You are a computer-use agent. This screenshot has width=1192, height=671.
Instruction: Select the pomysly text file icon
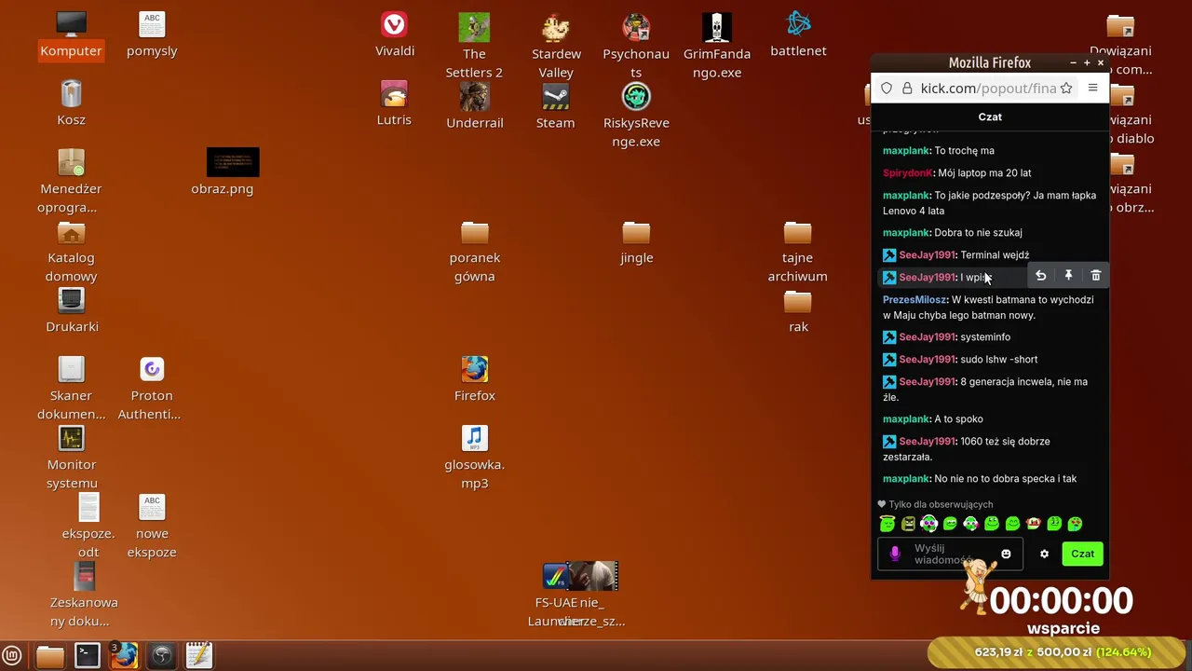[x=152, y=34]
